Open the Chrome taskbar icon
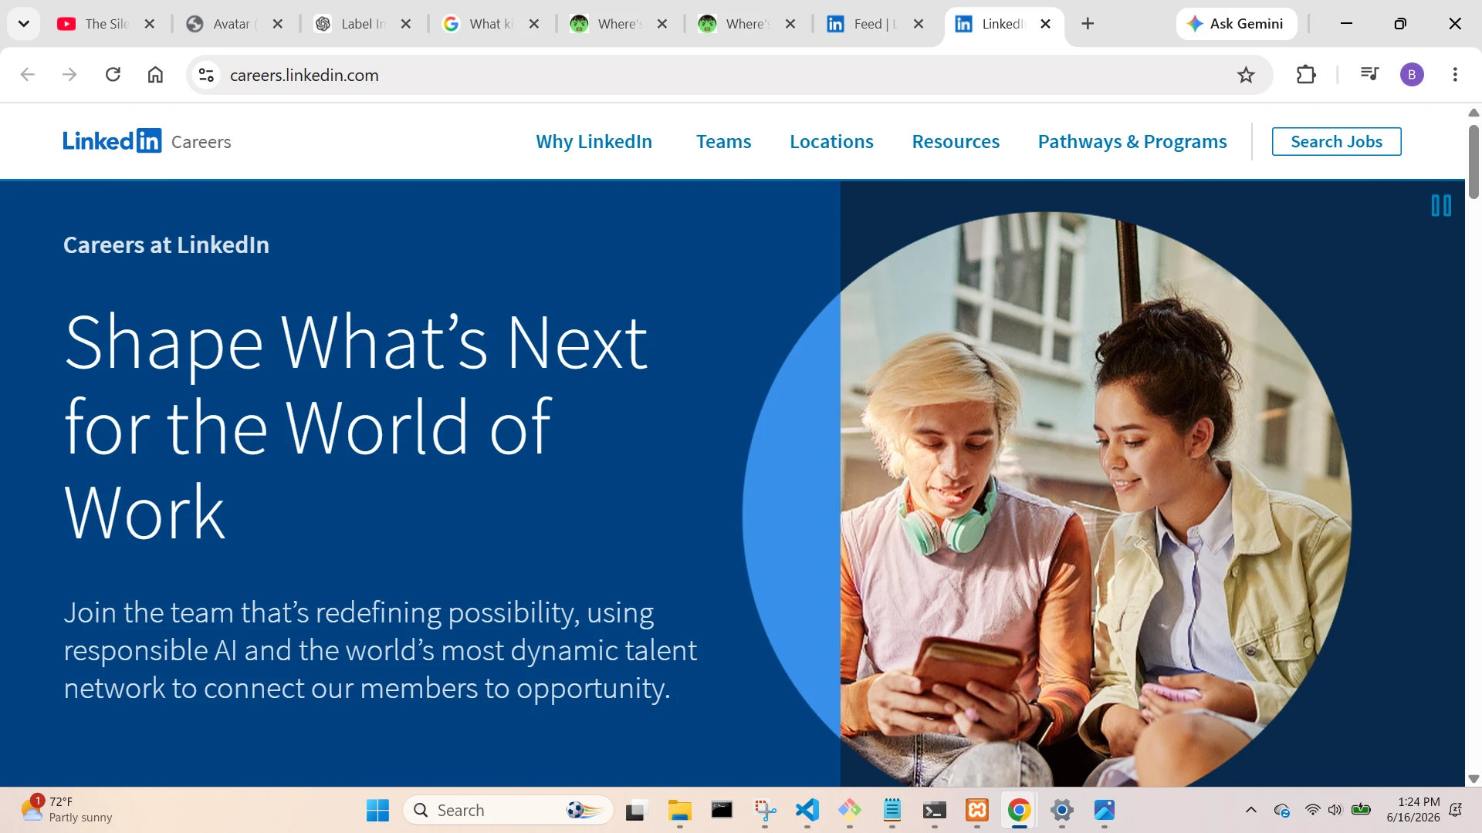Screen dimensions: 1482x833 click(1019, 810)
